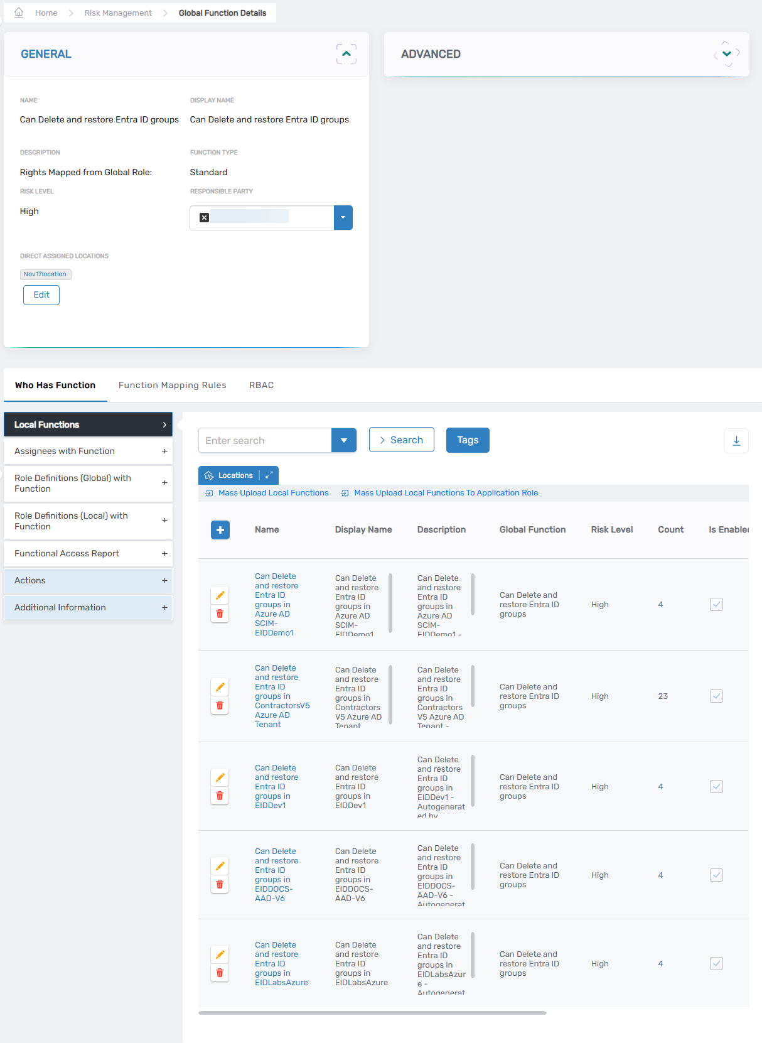
Task: Click the Tags button
Action: pyautogui.click(x=468, y=440)
